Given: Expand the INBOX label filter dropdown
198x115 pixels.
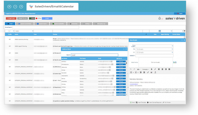Looking at the screenshot, I should 33,31.
